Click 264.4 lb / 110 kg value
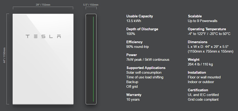 (200, 64)
